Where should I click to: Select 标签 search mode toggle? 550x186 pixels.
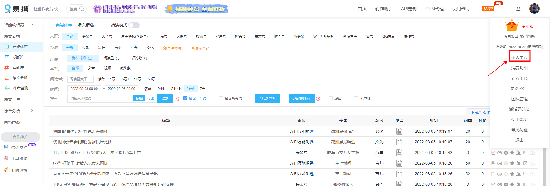pos(151,98)
